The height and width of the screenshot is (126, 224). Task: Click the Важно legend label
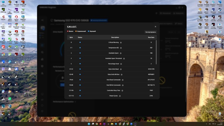[71, 31]
